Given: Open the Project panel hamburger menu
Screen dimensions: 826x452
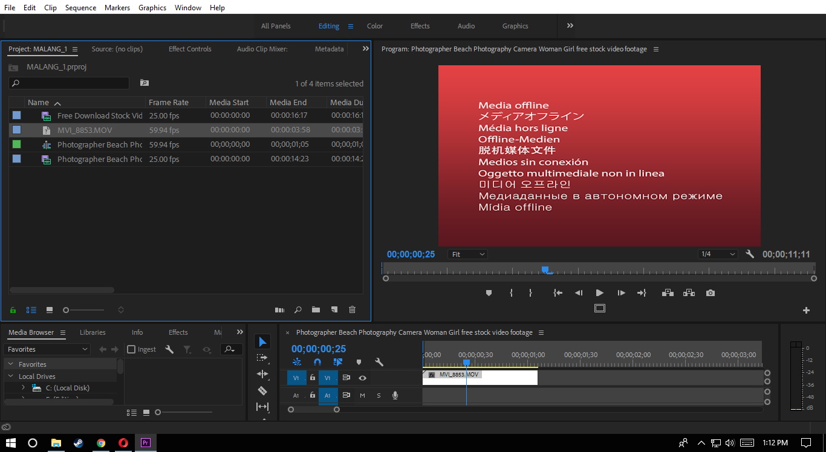Looking at the screenshot, I should (x=75, y=49).
